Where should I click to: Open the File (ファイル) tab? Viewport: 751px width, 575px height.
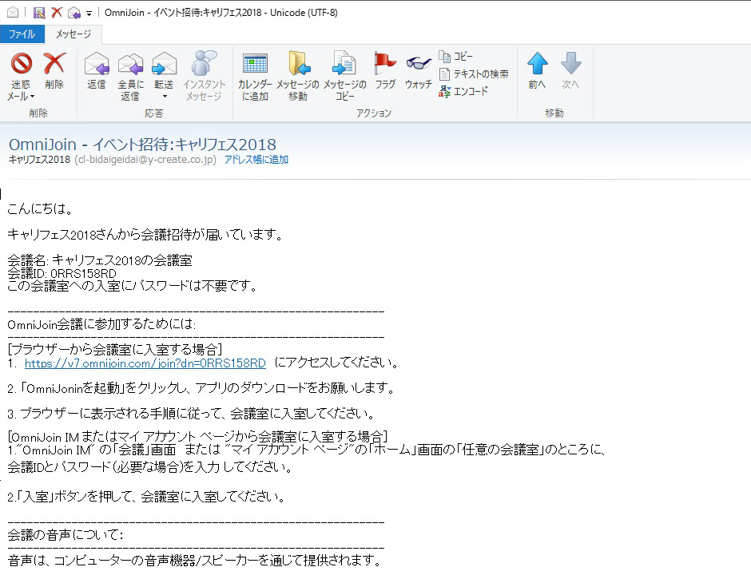coord(22,34)
